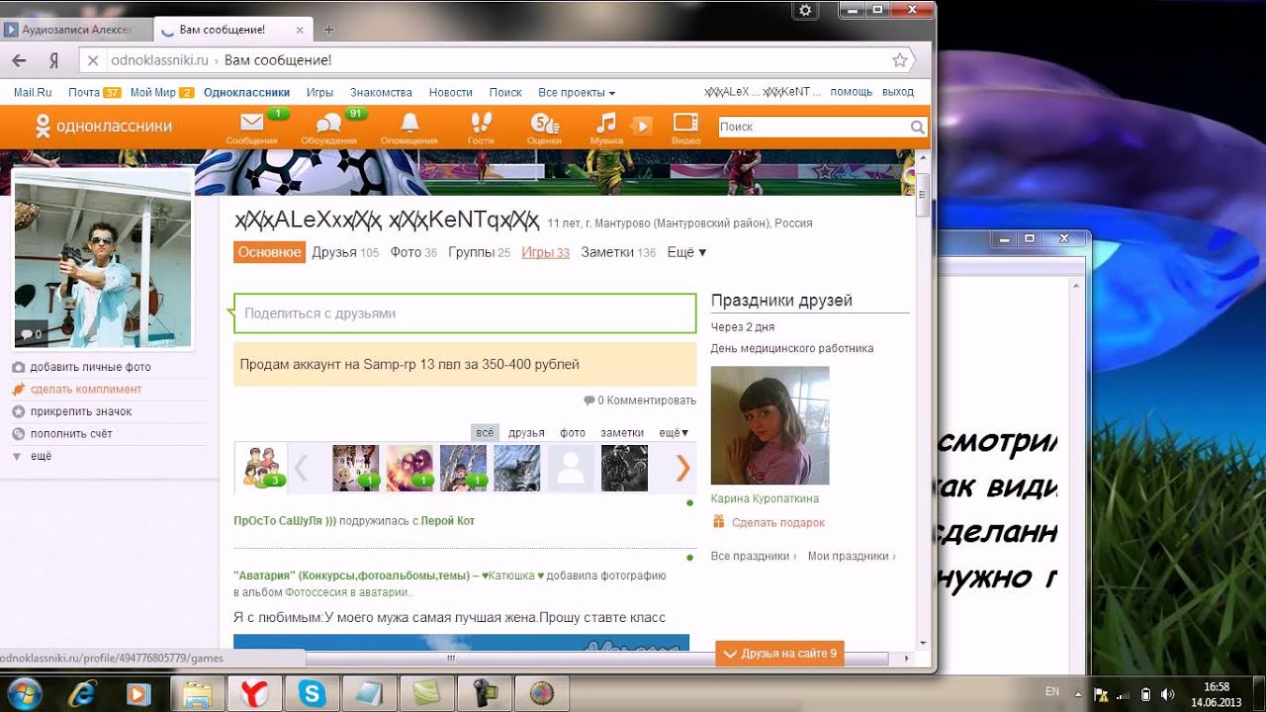
Task: Filter feed by заметки
Action: click(x=622, y=432)
